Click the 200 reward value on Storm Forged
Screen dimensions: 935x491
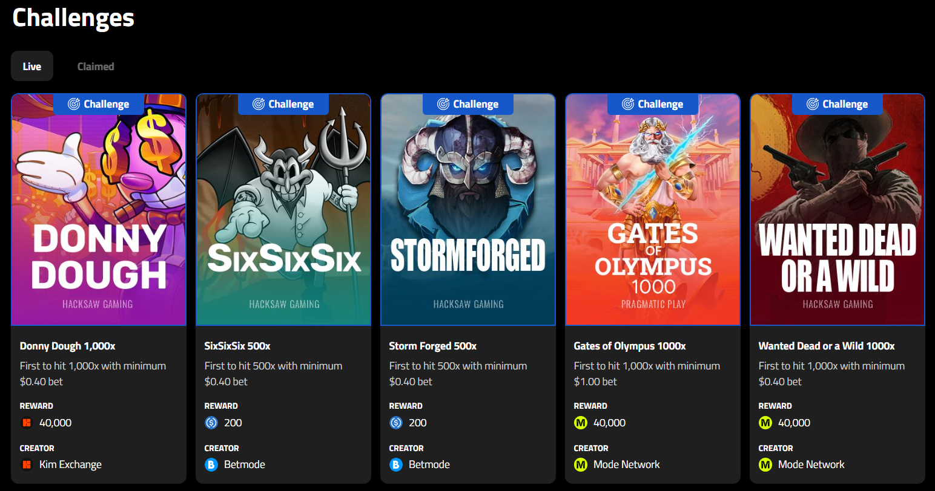point(418,423)
